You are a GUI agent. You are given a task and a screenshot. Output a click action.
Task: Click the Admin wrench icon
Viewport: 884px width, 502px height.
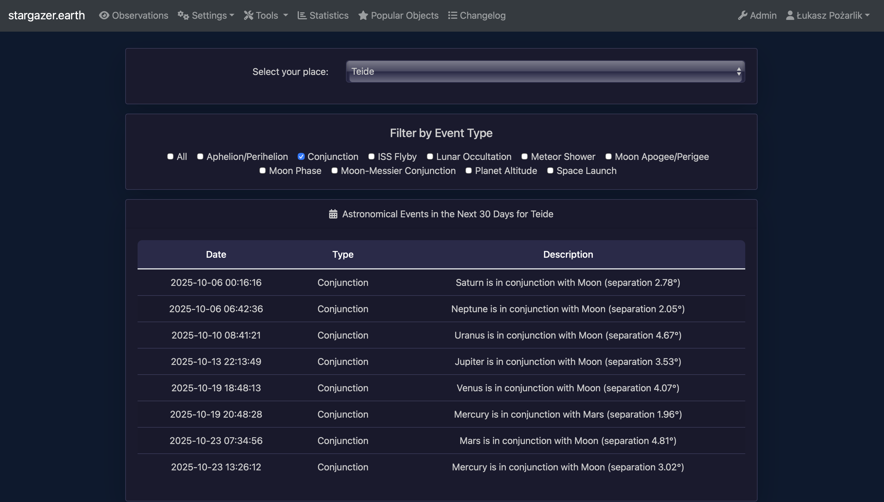point(742,16)
